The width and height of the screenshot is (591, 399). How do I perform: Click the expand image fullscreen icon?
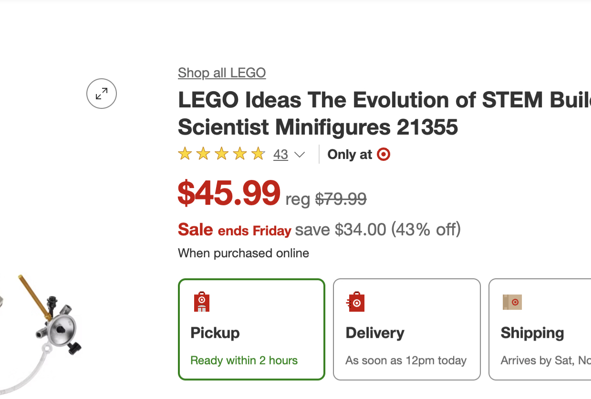coord(102,94)
